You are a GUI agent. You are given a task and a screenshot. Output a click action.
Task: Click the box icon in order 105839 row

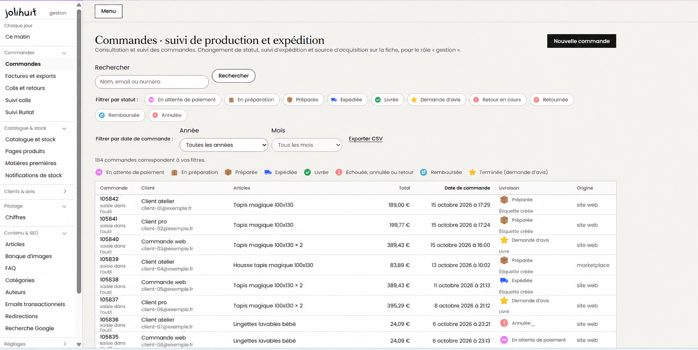[x=504, y=260]
